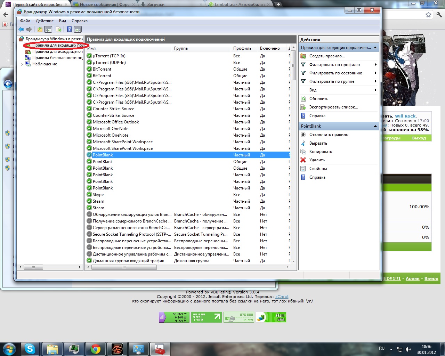
Task: Click the cut scissors icon
Action: point(303,143)
